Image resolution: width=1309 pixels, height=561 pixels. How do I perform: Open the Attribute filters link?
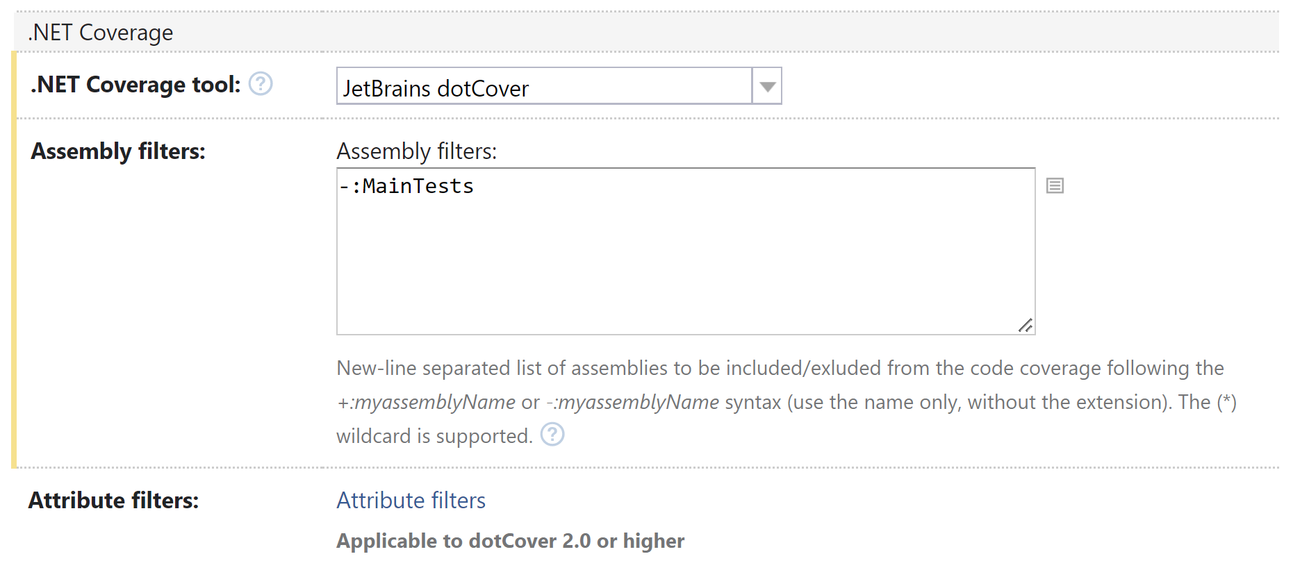411,501
